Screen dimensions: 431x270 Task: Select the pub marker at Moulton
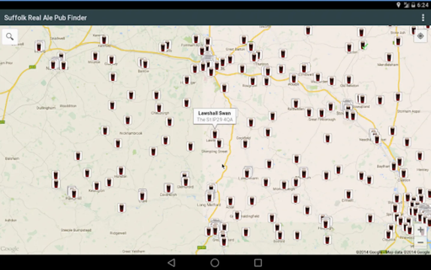click(x=95, y=56)
